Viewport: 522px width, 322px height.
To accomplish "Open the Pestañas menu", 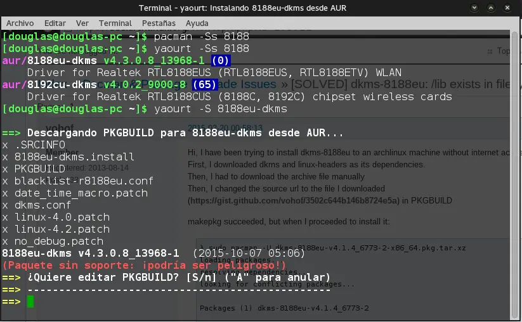I will click(159, 23).
